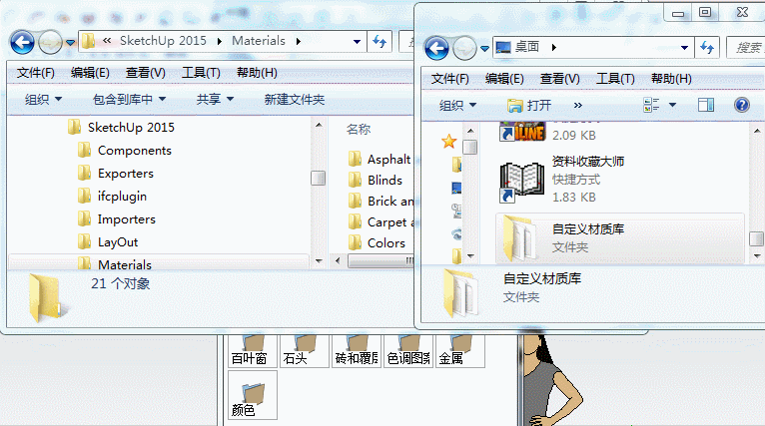Change view icon in desktop window toolbar
Screen dimensions: 765x426
coord(651,105)
